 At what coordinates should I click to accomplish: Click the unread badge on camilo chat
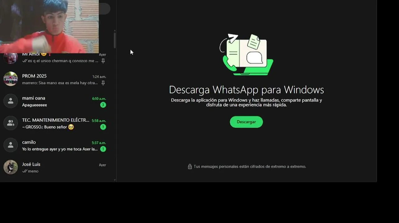click(x=103, y=149)
